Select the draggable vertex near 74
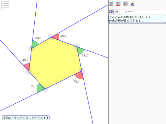Viewport: 166px width, 124px height. tap(45, 89)
